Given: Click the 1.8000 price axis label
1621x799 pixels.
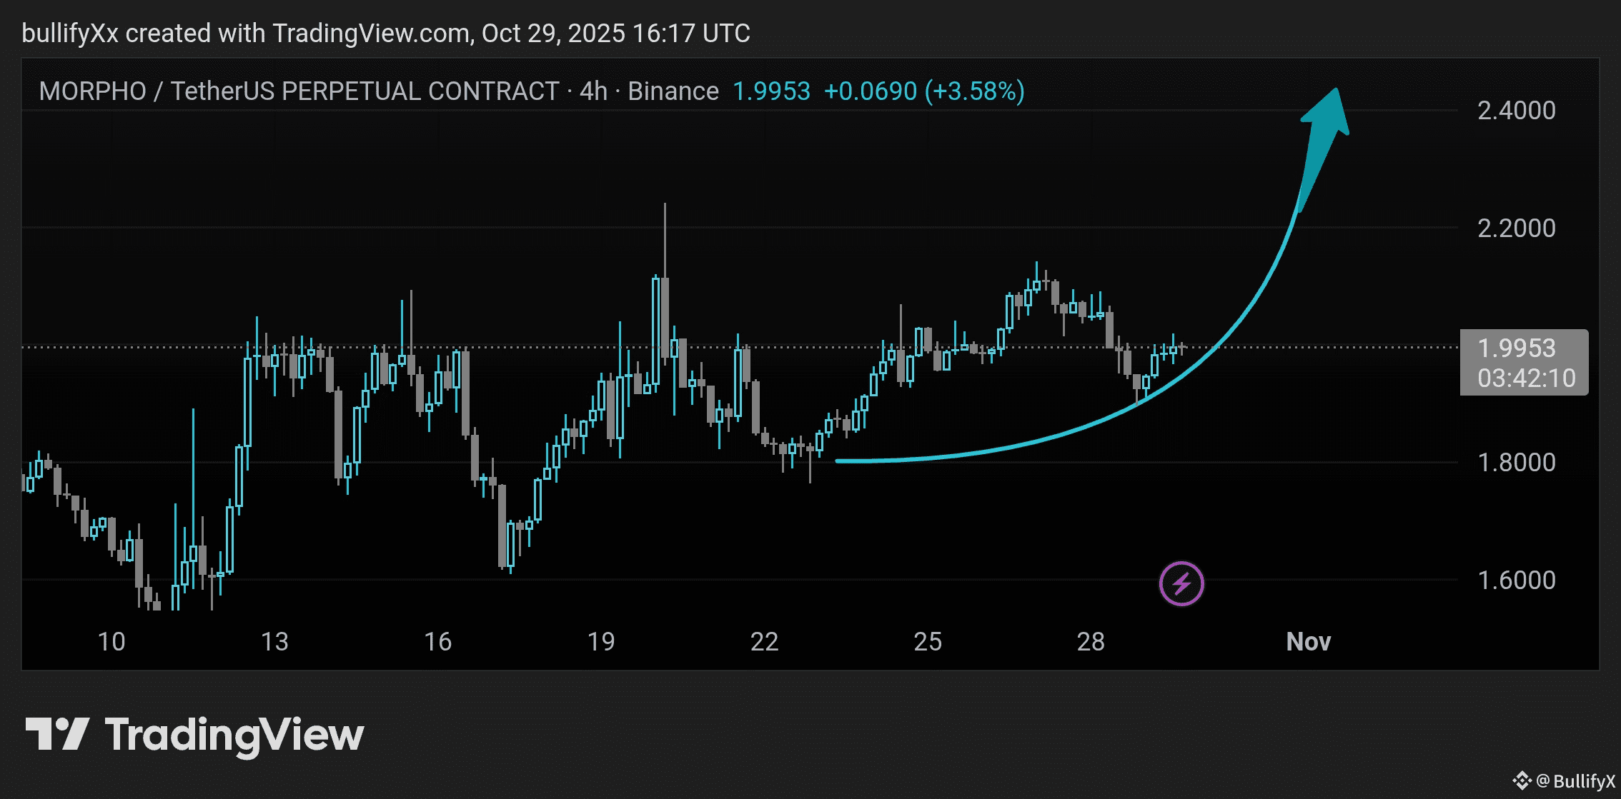Looking at the screenshot, I should [x=1516, y=463].
